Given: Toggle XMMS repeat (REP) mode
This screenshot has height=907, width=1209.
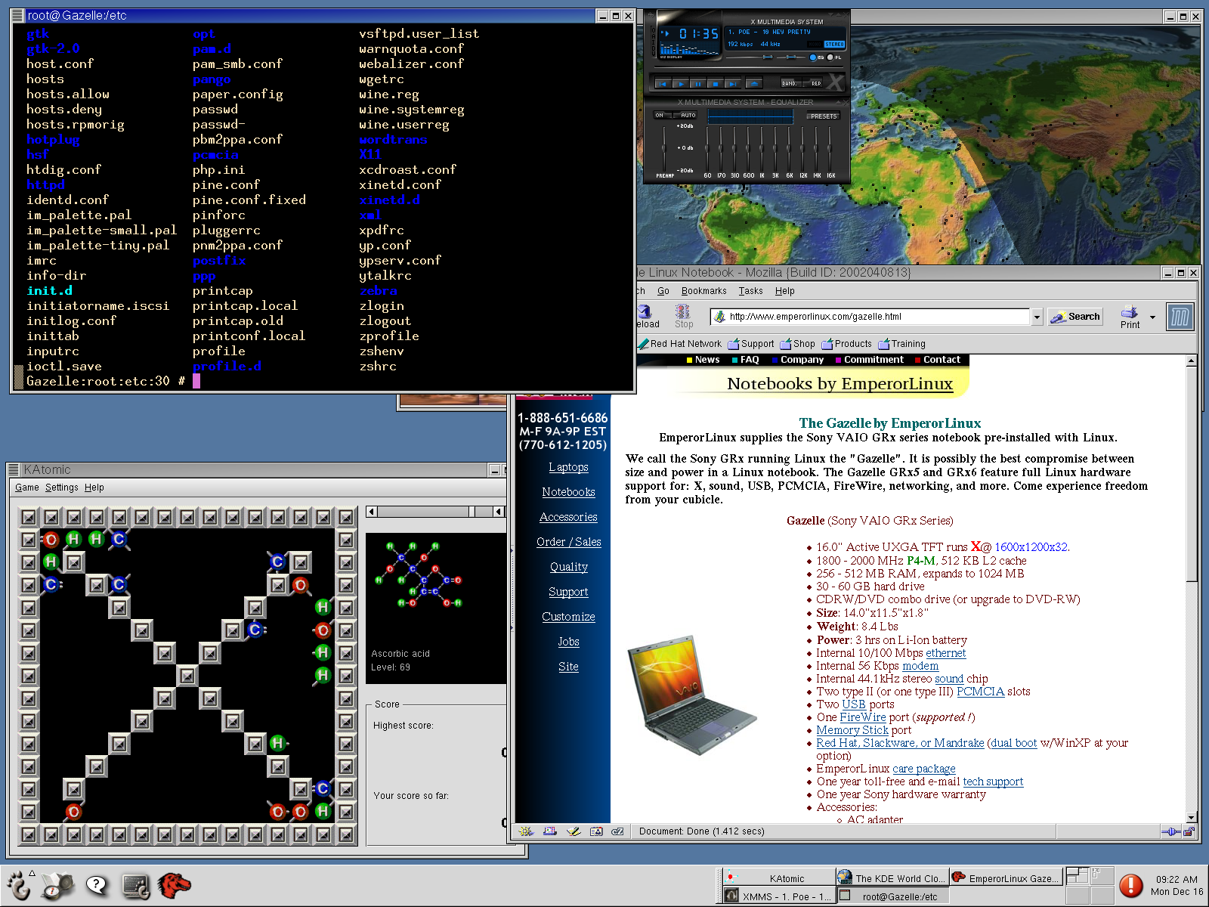Looking at the screenshot, I should tap(812, 83).
